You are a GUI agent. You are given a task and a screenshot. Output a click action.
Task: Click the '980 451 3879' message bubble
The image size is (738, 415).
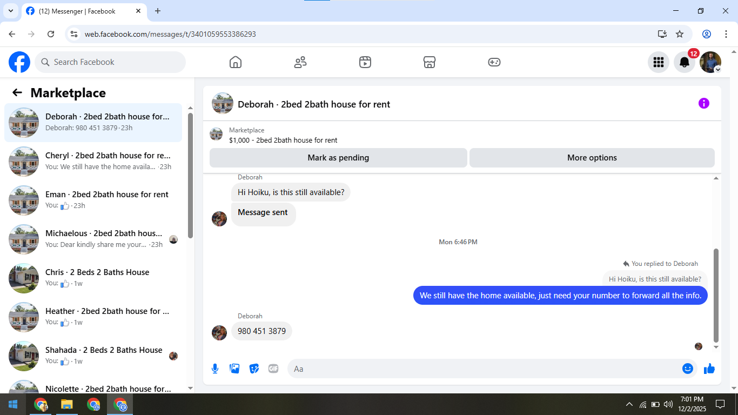click(261, 331)
